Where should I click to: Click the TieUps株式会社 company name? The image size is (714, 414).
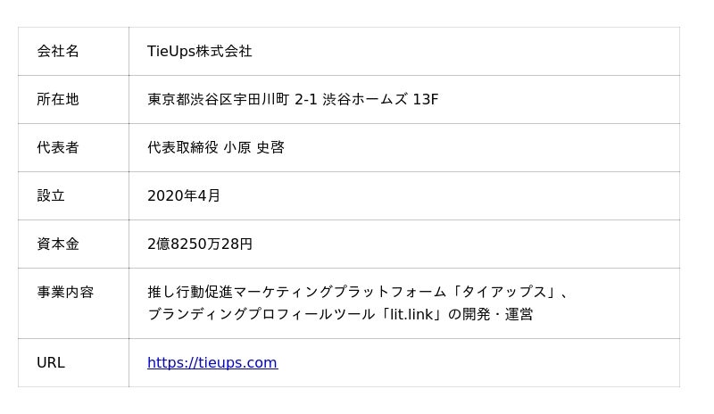pyautogui.click(x=200, y=51)
